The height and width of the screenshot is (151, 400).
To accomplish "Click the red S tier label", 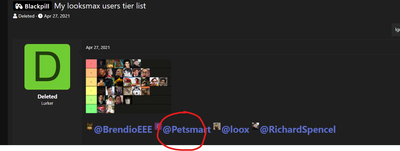I will (x=91, y=64).
